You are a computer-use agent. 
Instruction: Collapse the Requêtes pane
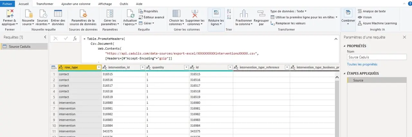[x=45, y=37]
